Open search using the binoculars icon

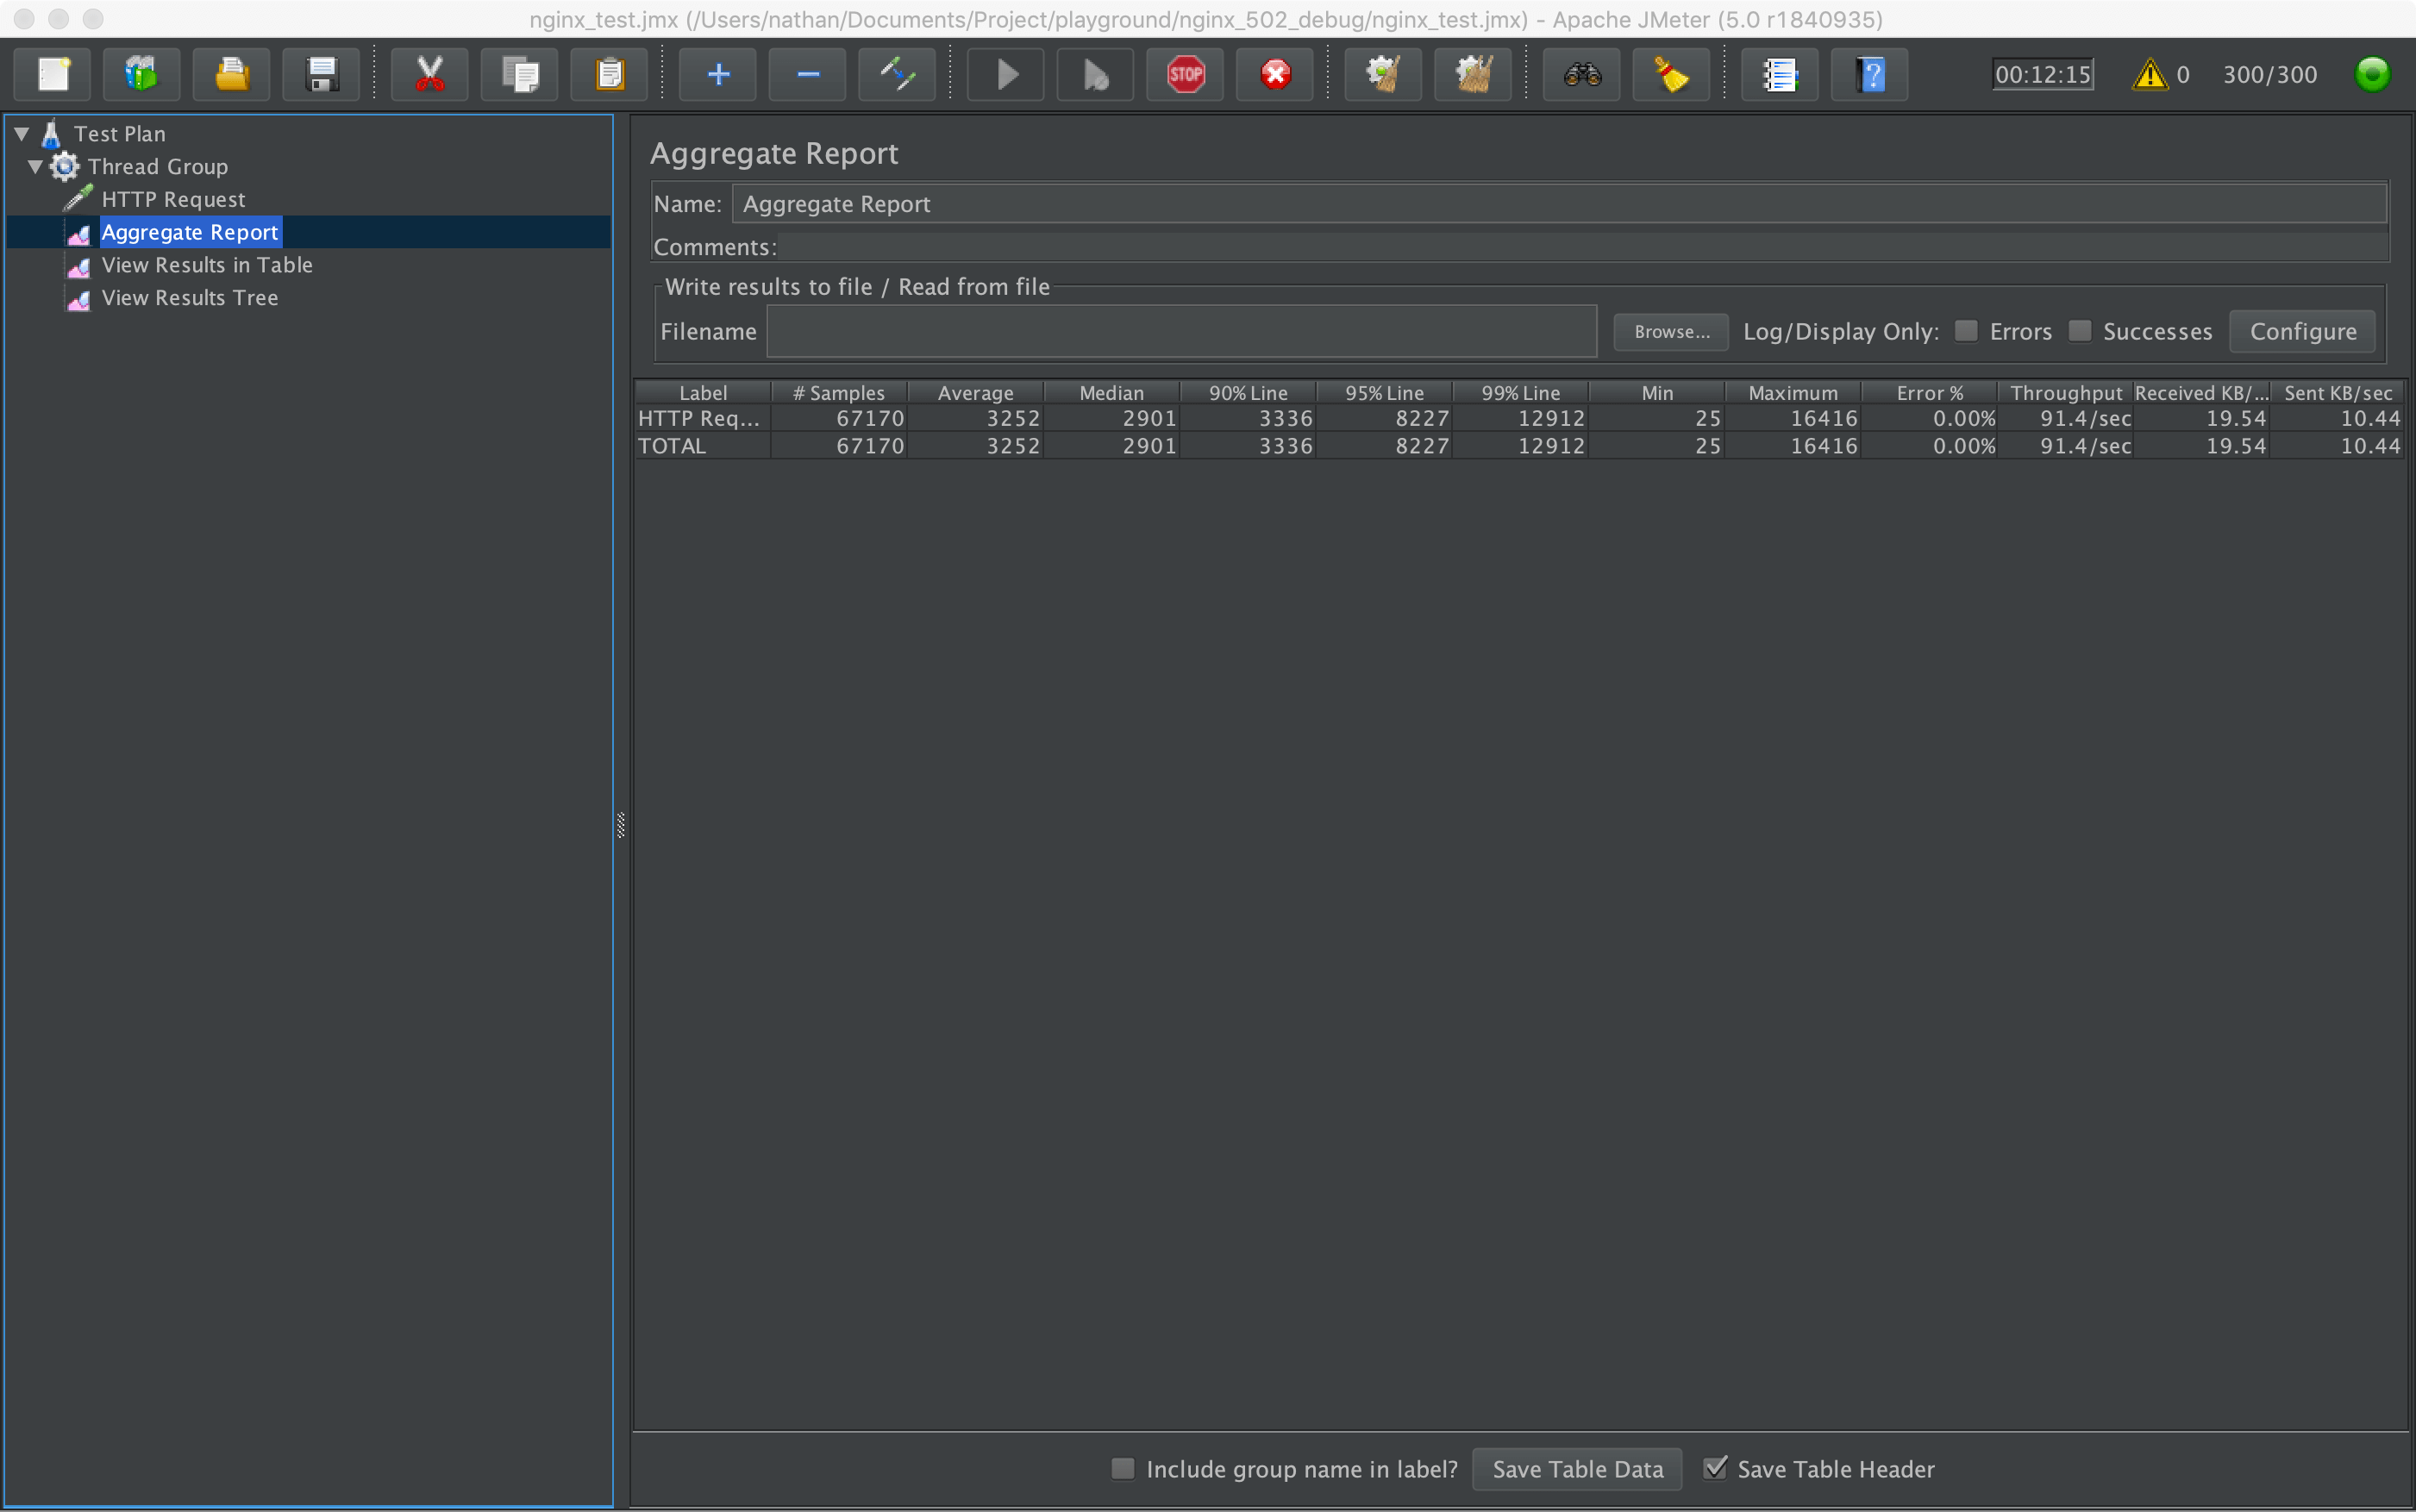pyautogui.click(x=1580, y=74)
